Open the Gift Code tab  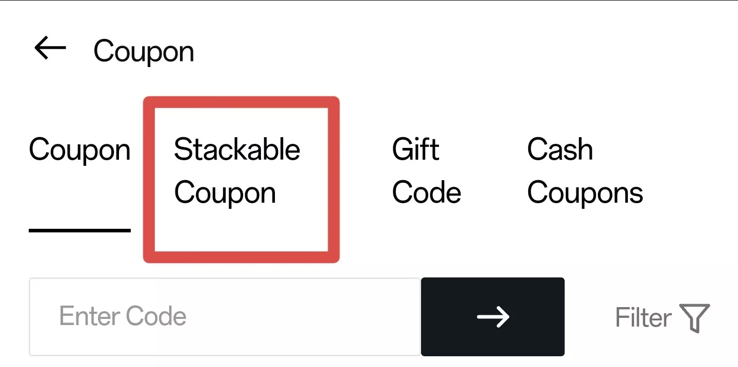(x=426, y=171)
